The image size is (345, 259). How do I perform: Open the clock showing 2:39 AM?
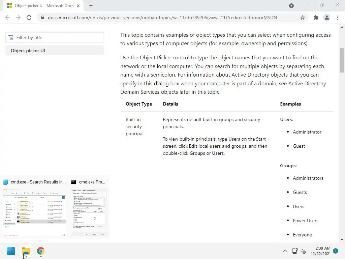[321, 251]
